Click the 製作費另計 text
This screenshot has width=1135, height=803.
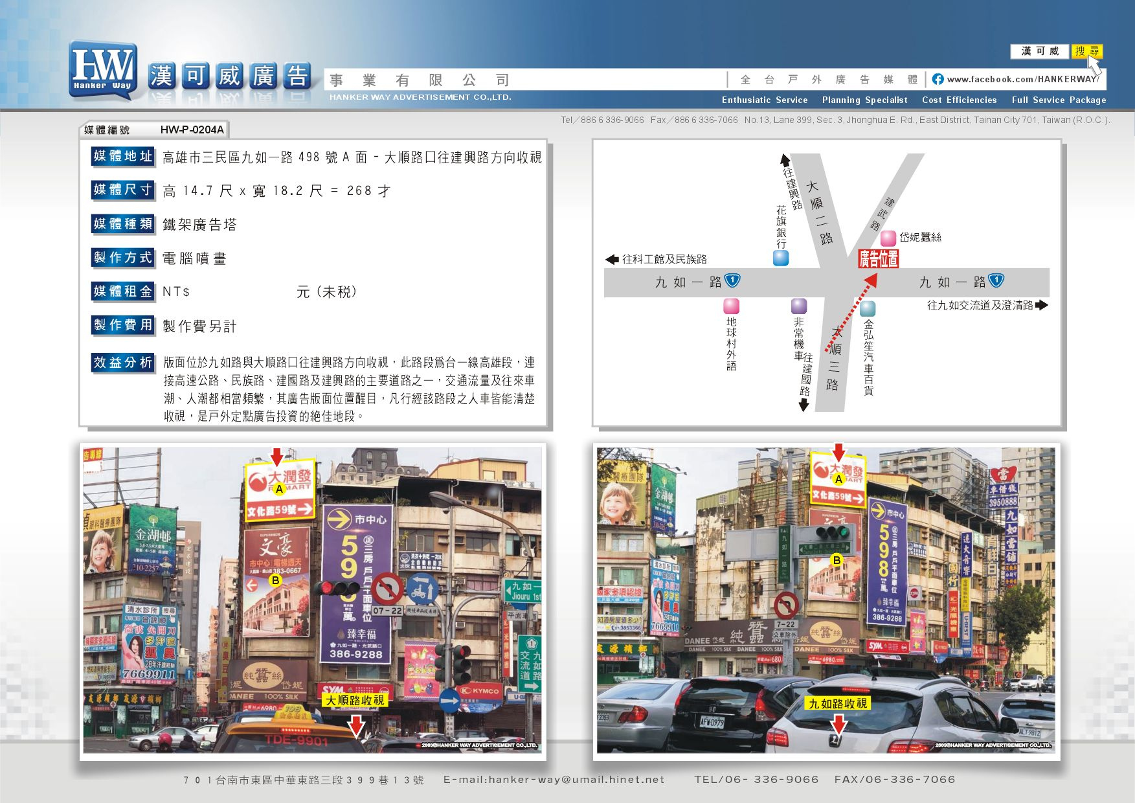(x=199, y=326)
